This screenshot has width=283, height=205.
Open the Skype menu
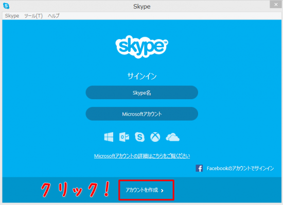tap(12, 16)
